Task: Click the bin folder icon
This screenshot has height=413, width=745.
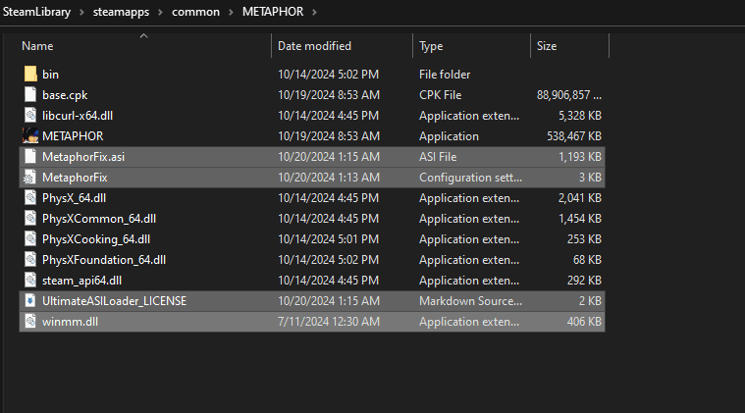Action: coord(29,75)
